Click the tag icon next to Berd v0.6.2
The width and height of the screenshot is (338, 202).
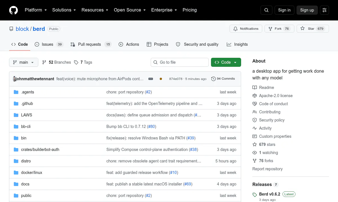click(255, 194)
